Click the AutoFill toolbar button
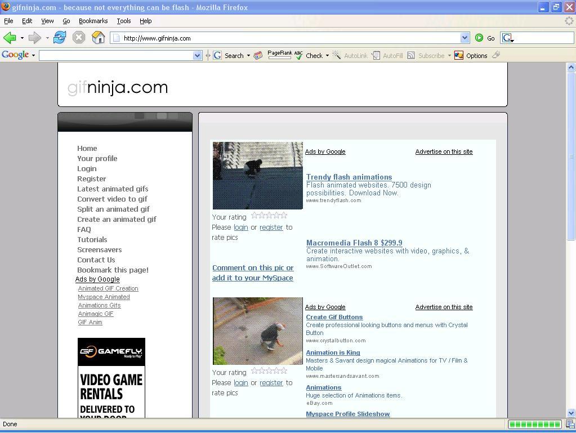576x433 pixels. [x=387, y=55]
